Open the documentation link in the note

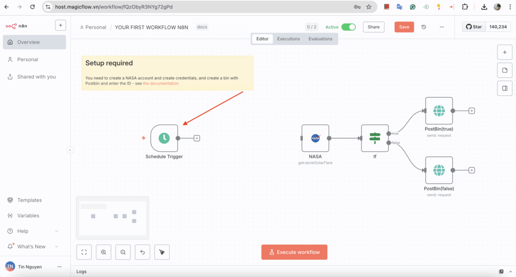pos(161,83)
